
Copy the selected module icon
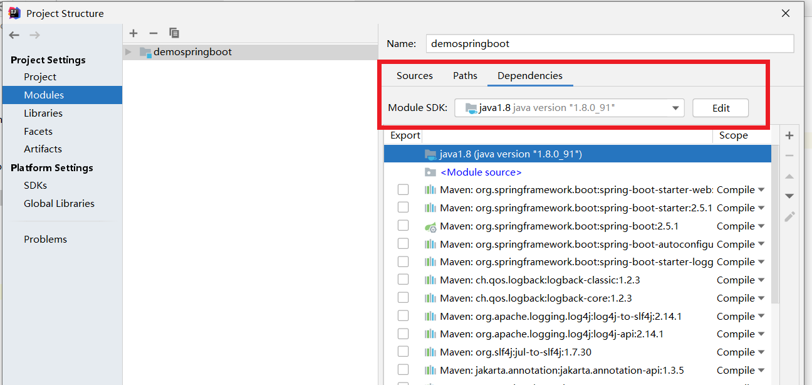click(174, 33)
